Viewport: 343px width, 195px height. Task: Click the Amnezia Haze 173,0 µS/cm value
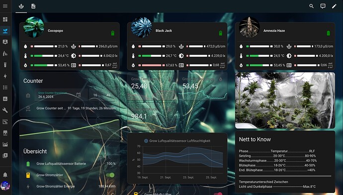(324, 46)
